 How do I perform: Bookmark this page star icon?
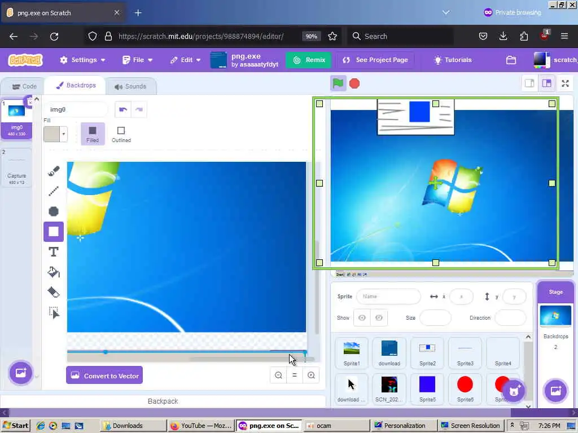tap(332, 36)
